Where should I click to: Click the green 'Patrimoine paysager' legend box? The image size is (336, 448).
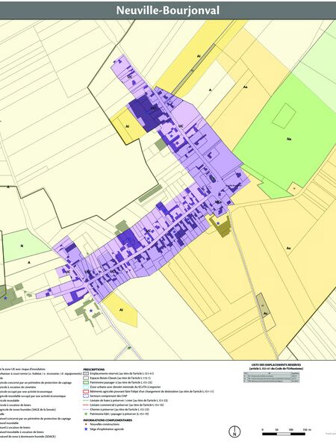click(x=86, y=382)
